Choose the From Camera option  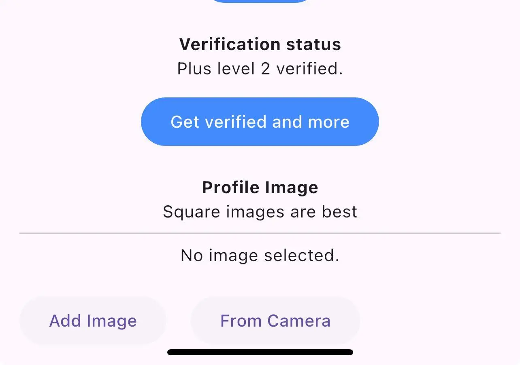pyautogui.click(x=275, y=321)
